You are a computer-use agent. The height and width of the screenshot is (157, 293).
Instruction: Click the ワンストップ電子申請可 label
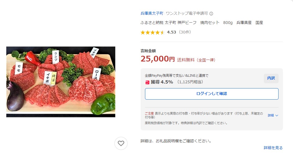[x=187, y=13]
